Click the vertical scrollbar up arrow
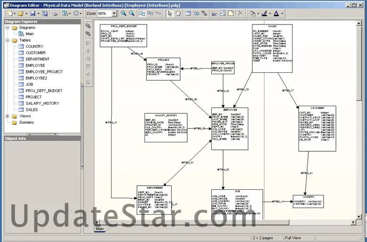 (x=359, y=23)
